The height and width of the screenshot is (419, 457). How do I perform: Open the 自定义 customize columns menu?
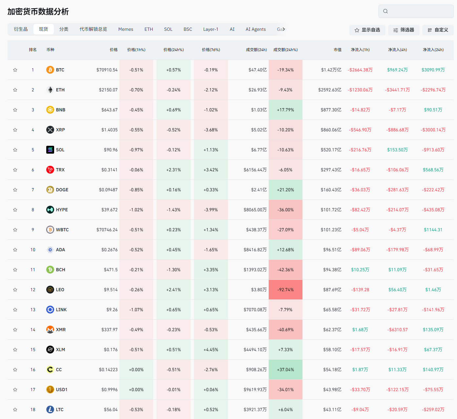438,30
